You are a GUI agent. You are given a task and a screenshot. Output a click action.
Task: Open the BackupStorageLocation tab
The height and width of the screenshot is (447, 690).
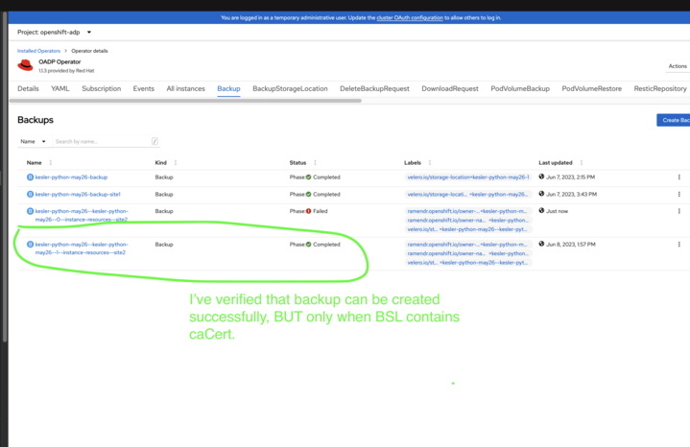pyautogui.click(x=290, y=88)
